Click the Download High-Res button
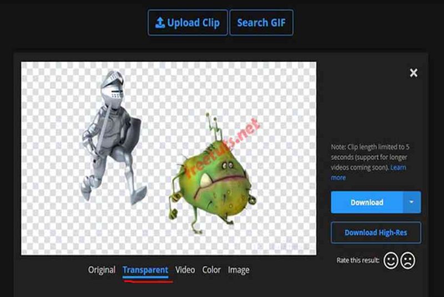444x297 pixels. (x=376, y=233)
